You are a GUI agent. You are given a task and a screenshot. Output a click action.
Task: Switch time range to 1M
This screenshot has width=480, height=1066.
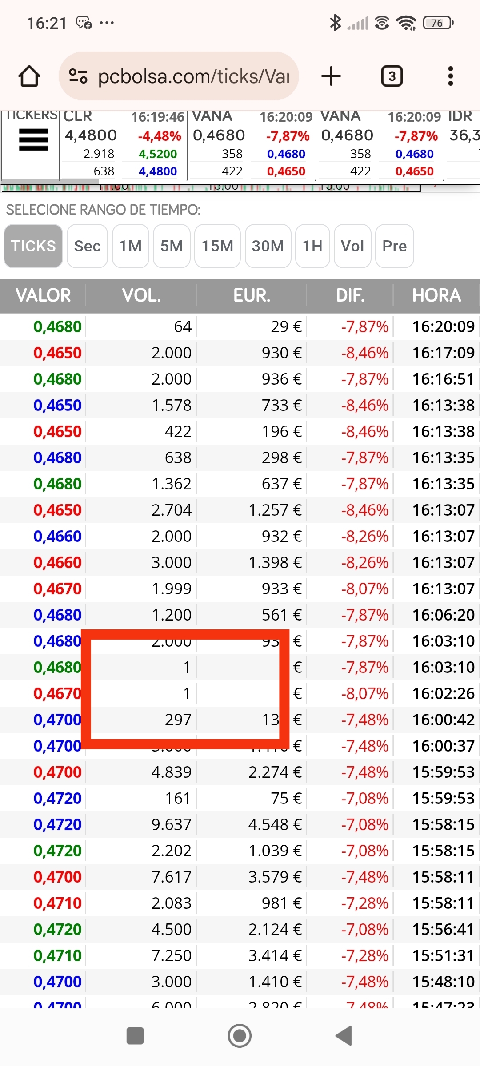point(130,246)
